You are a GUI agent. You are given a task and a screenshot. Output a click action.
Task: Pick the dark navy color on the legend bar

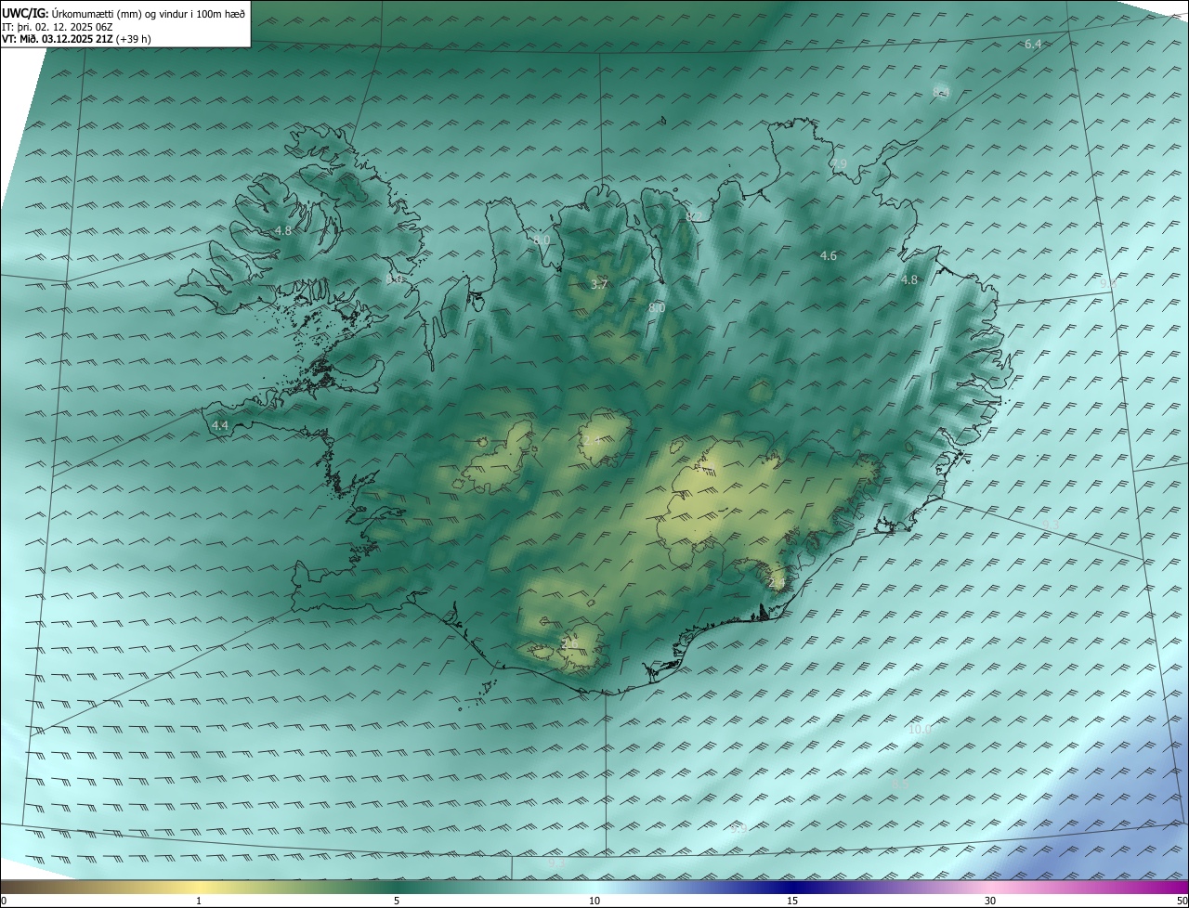792,887
